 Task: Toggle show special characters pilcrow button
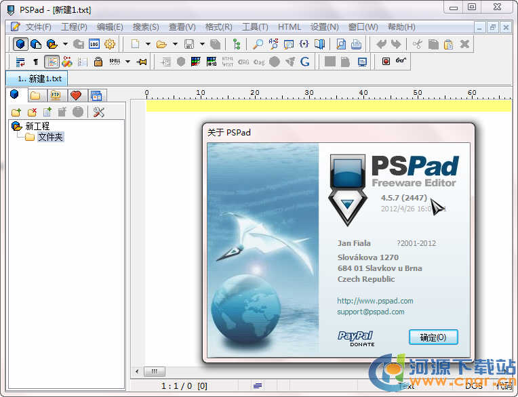click(x=36, y=62)
